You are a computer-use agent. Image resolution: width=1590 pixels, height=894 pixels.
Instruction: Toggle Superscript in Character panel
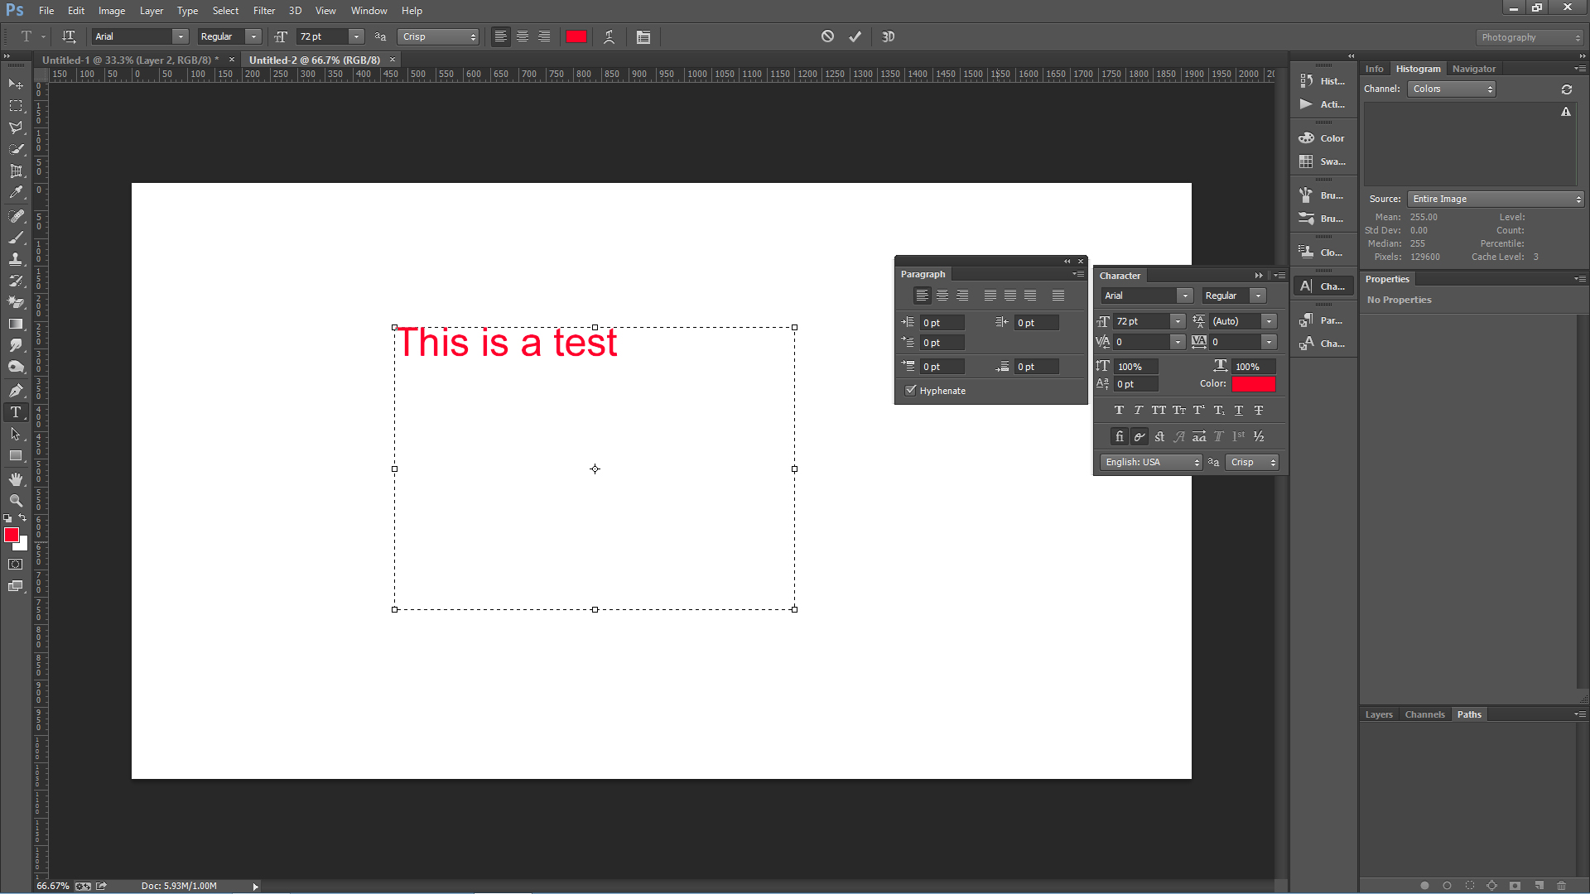[x=1198, y=410]
